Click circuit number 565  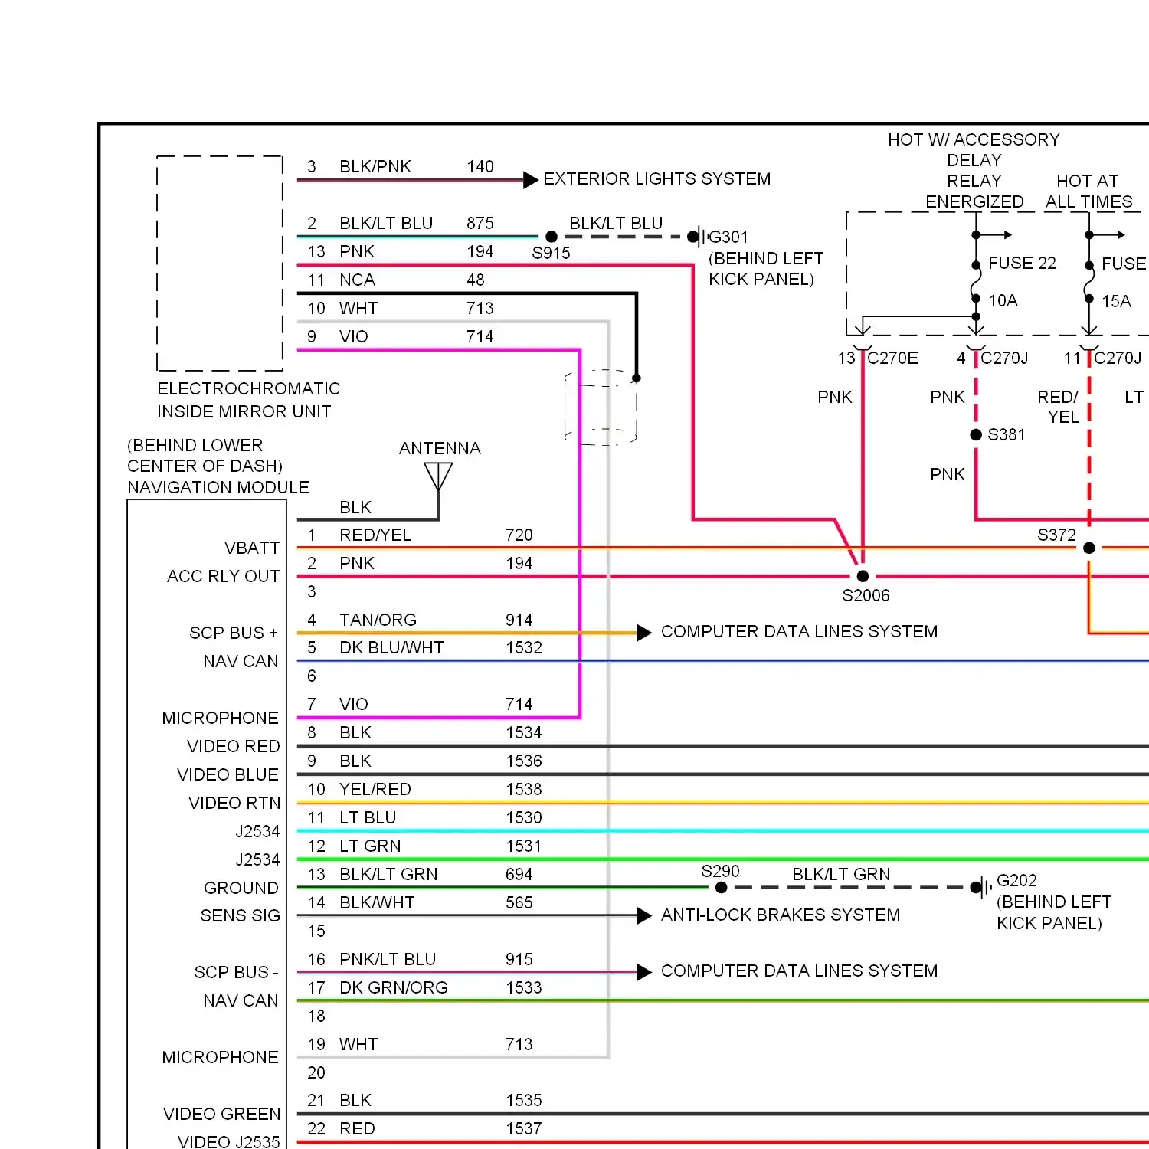coord(519,902)
